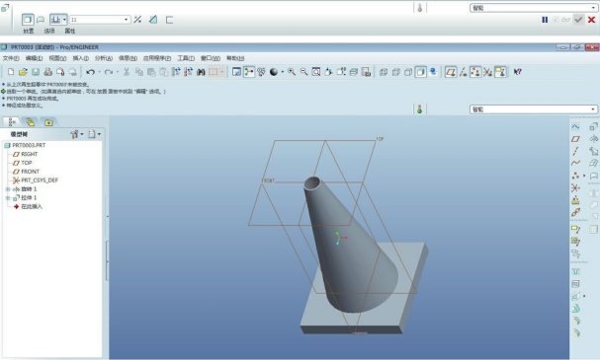This screenshot has height=360, width=600.
Task: Pause the feature with the pause icon
Action: click(545, 20)
